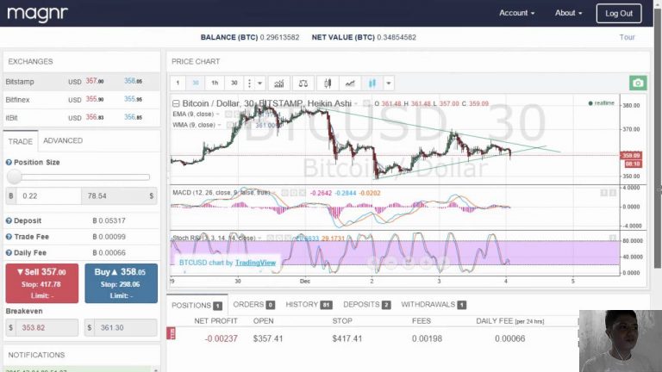This screenshot has width=662, height=372.
Task: Switch to the ADVANCED tab
Action: [x=63, y=140]
